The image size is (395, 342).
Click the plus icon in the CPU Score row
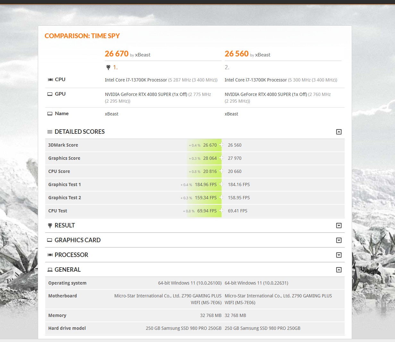(x=221, y=171)
